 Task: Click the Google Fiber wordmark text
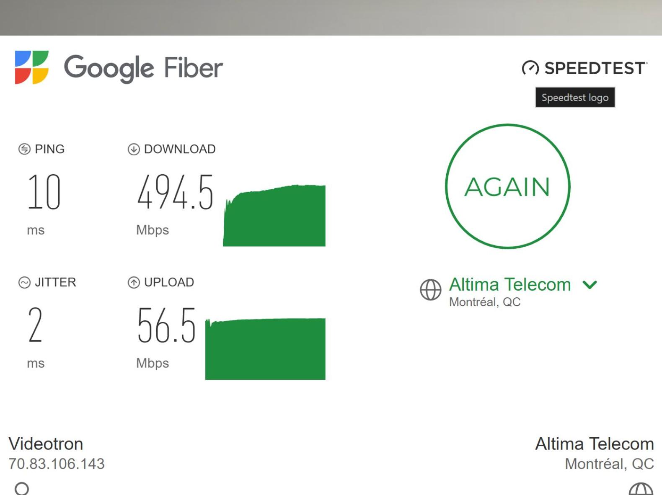[x=143, y=68]
